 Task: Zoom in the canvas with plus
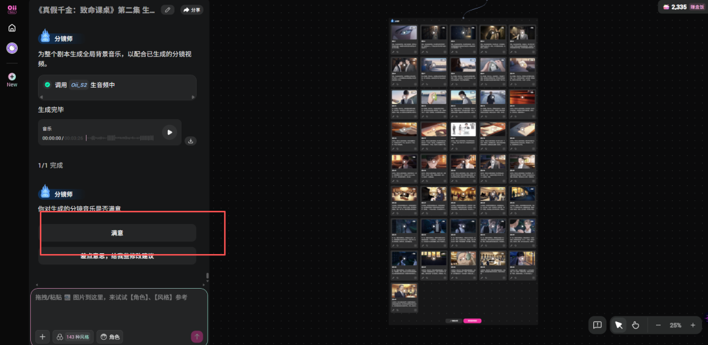[x=693, y=325]
